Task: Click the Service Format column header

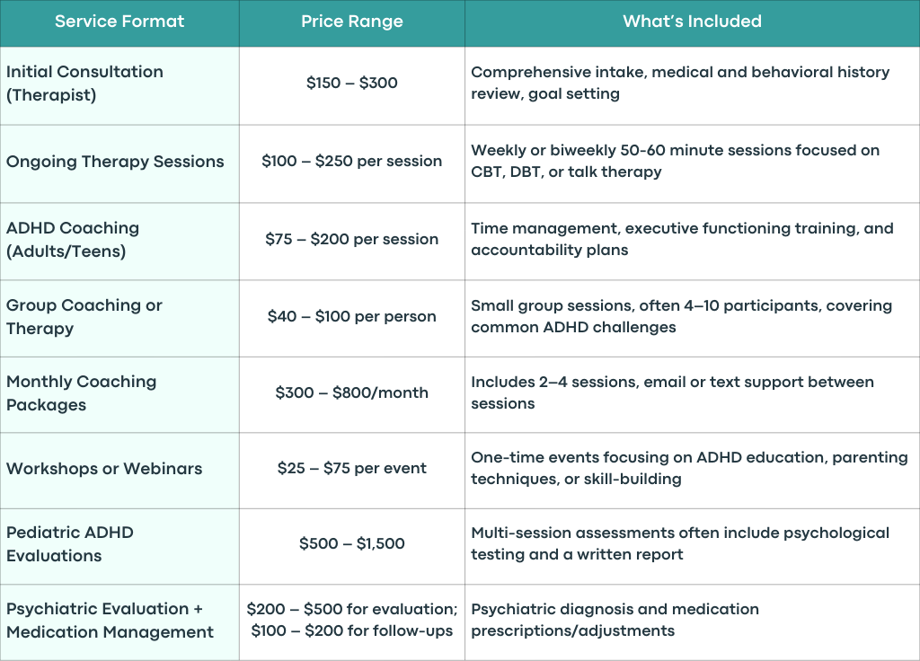Action: (x=119, y=22)
